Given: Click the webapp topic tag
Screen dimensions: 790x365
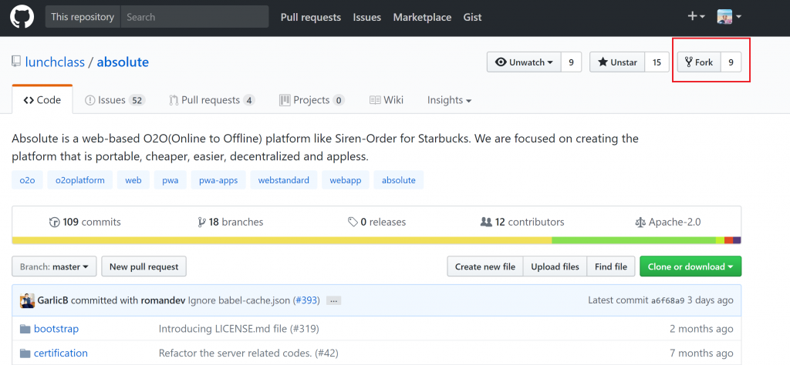Looking at the screenshot, I should [346, 180].
